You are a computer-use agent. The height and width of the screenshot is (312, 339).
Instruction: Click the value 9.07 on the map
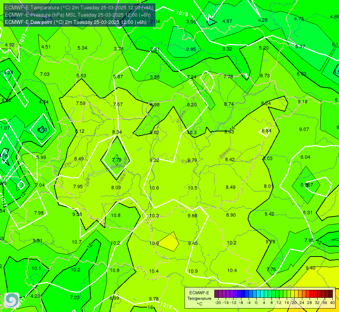pyautogui.click(x=304, y=129)
